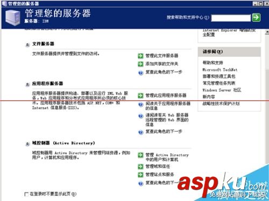The height and width of the screenshot is (201, 269).
Task: Open the 管理此应用程序服务器 link
Action: pyautogui.click(x=166, y=96)
